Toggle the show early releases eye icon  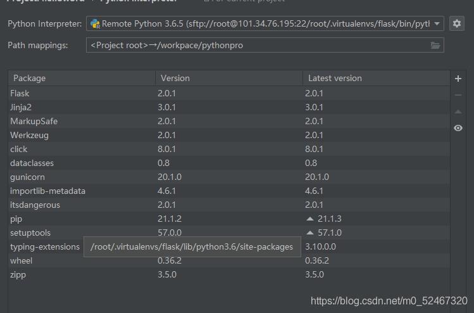tap(458, 128)
